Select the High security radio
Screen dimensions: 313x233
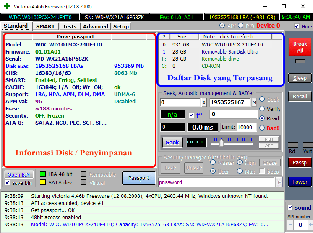pos(240,162)
